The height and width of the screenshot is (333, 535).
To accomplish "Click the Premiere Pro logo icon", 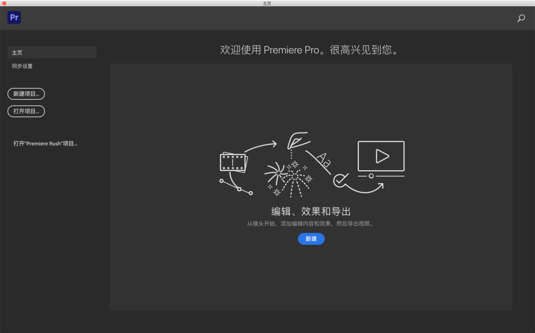I will coord(14,17).
